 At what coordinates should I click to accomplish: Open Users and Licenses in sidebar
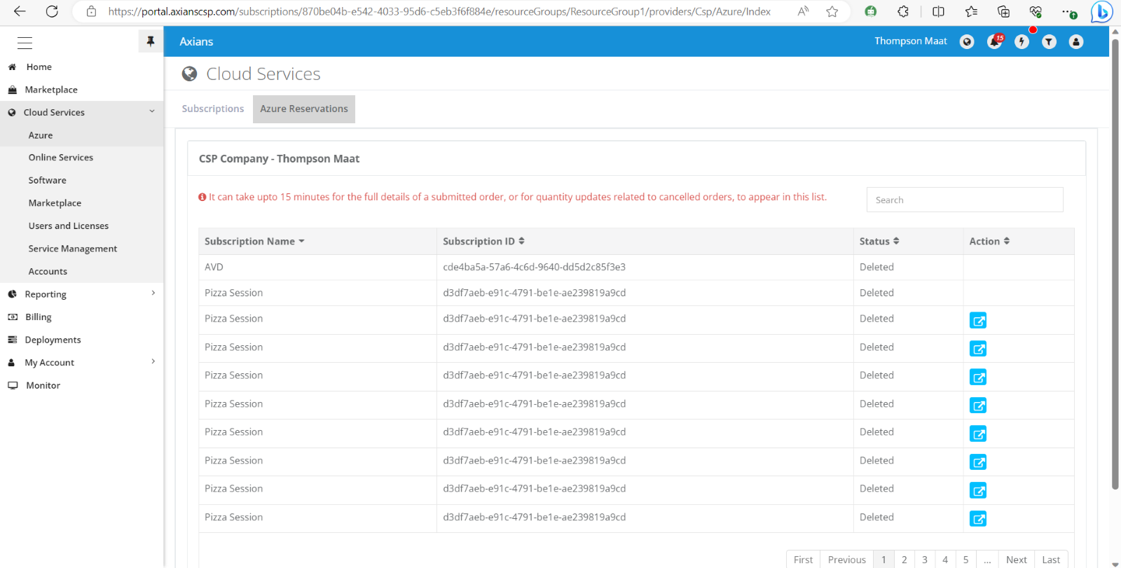(69, 226)
